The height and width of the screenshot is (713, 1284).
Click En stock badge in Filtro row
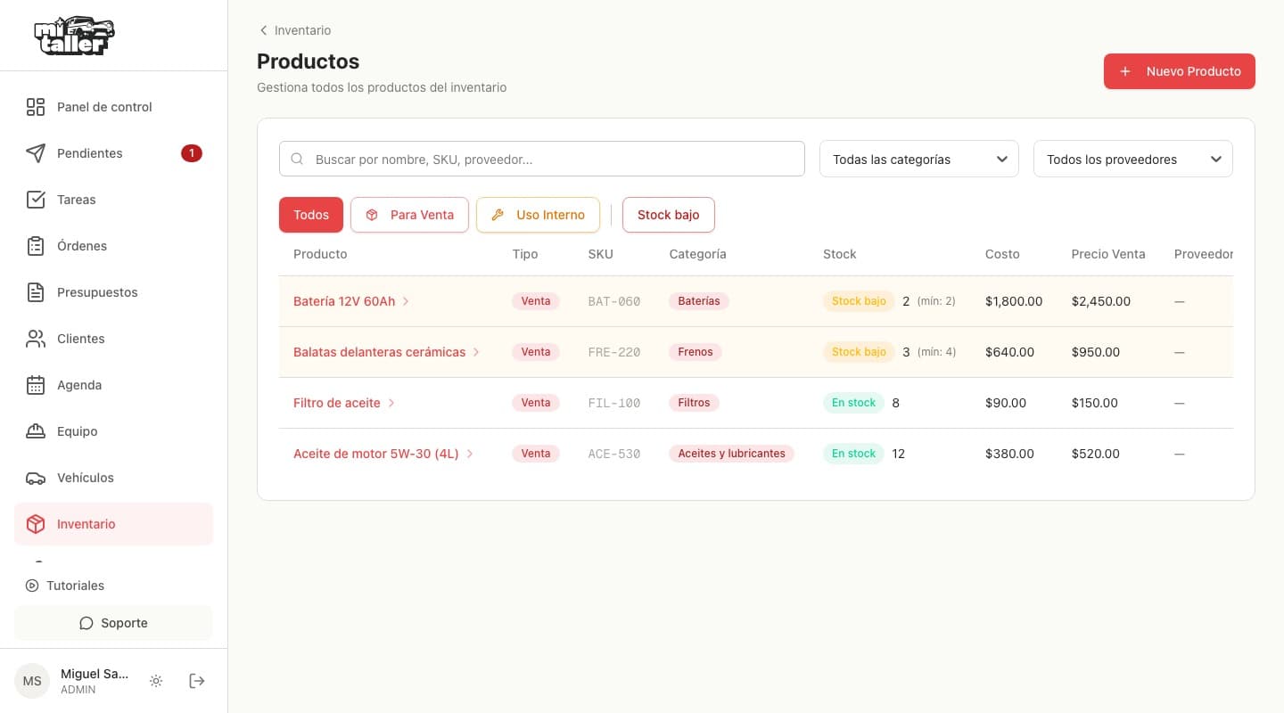[x=853, y=403]
